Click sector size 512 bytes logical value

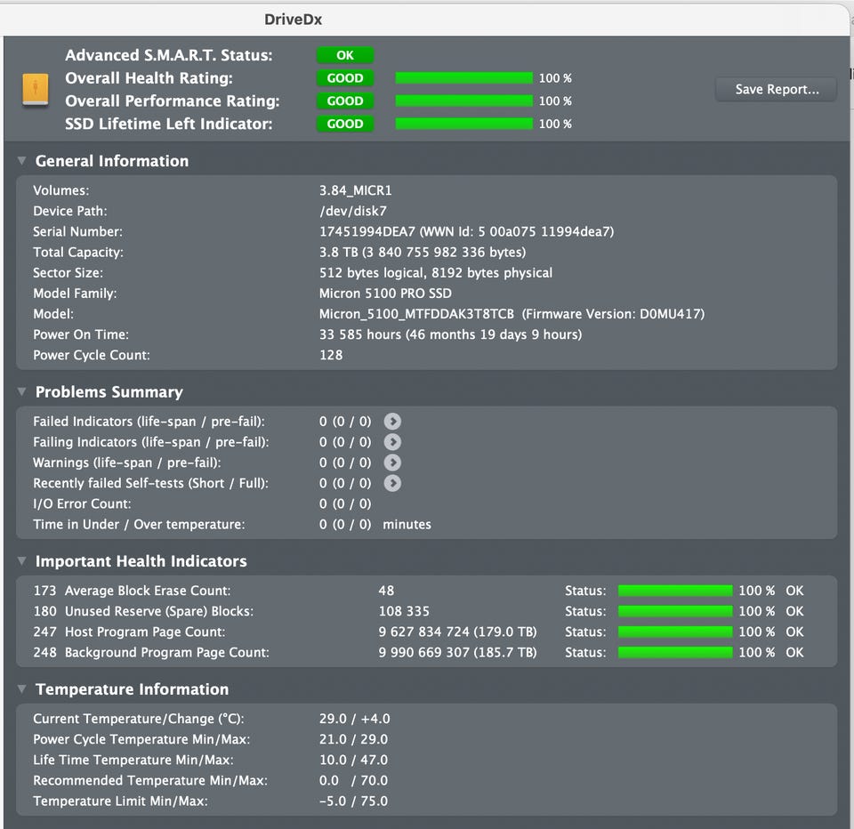point(436,273)
